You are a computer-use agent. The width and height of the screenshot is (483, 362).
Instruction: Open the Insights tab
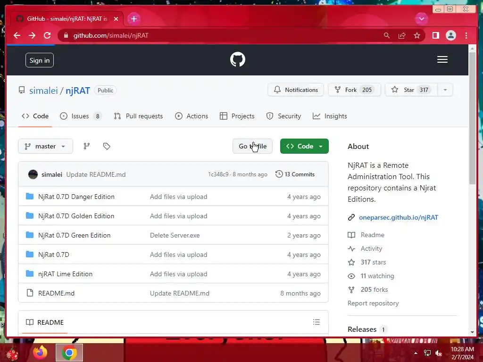[330, 116]
